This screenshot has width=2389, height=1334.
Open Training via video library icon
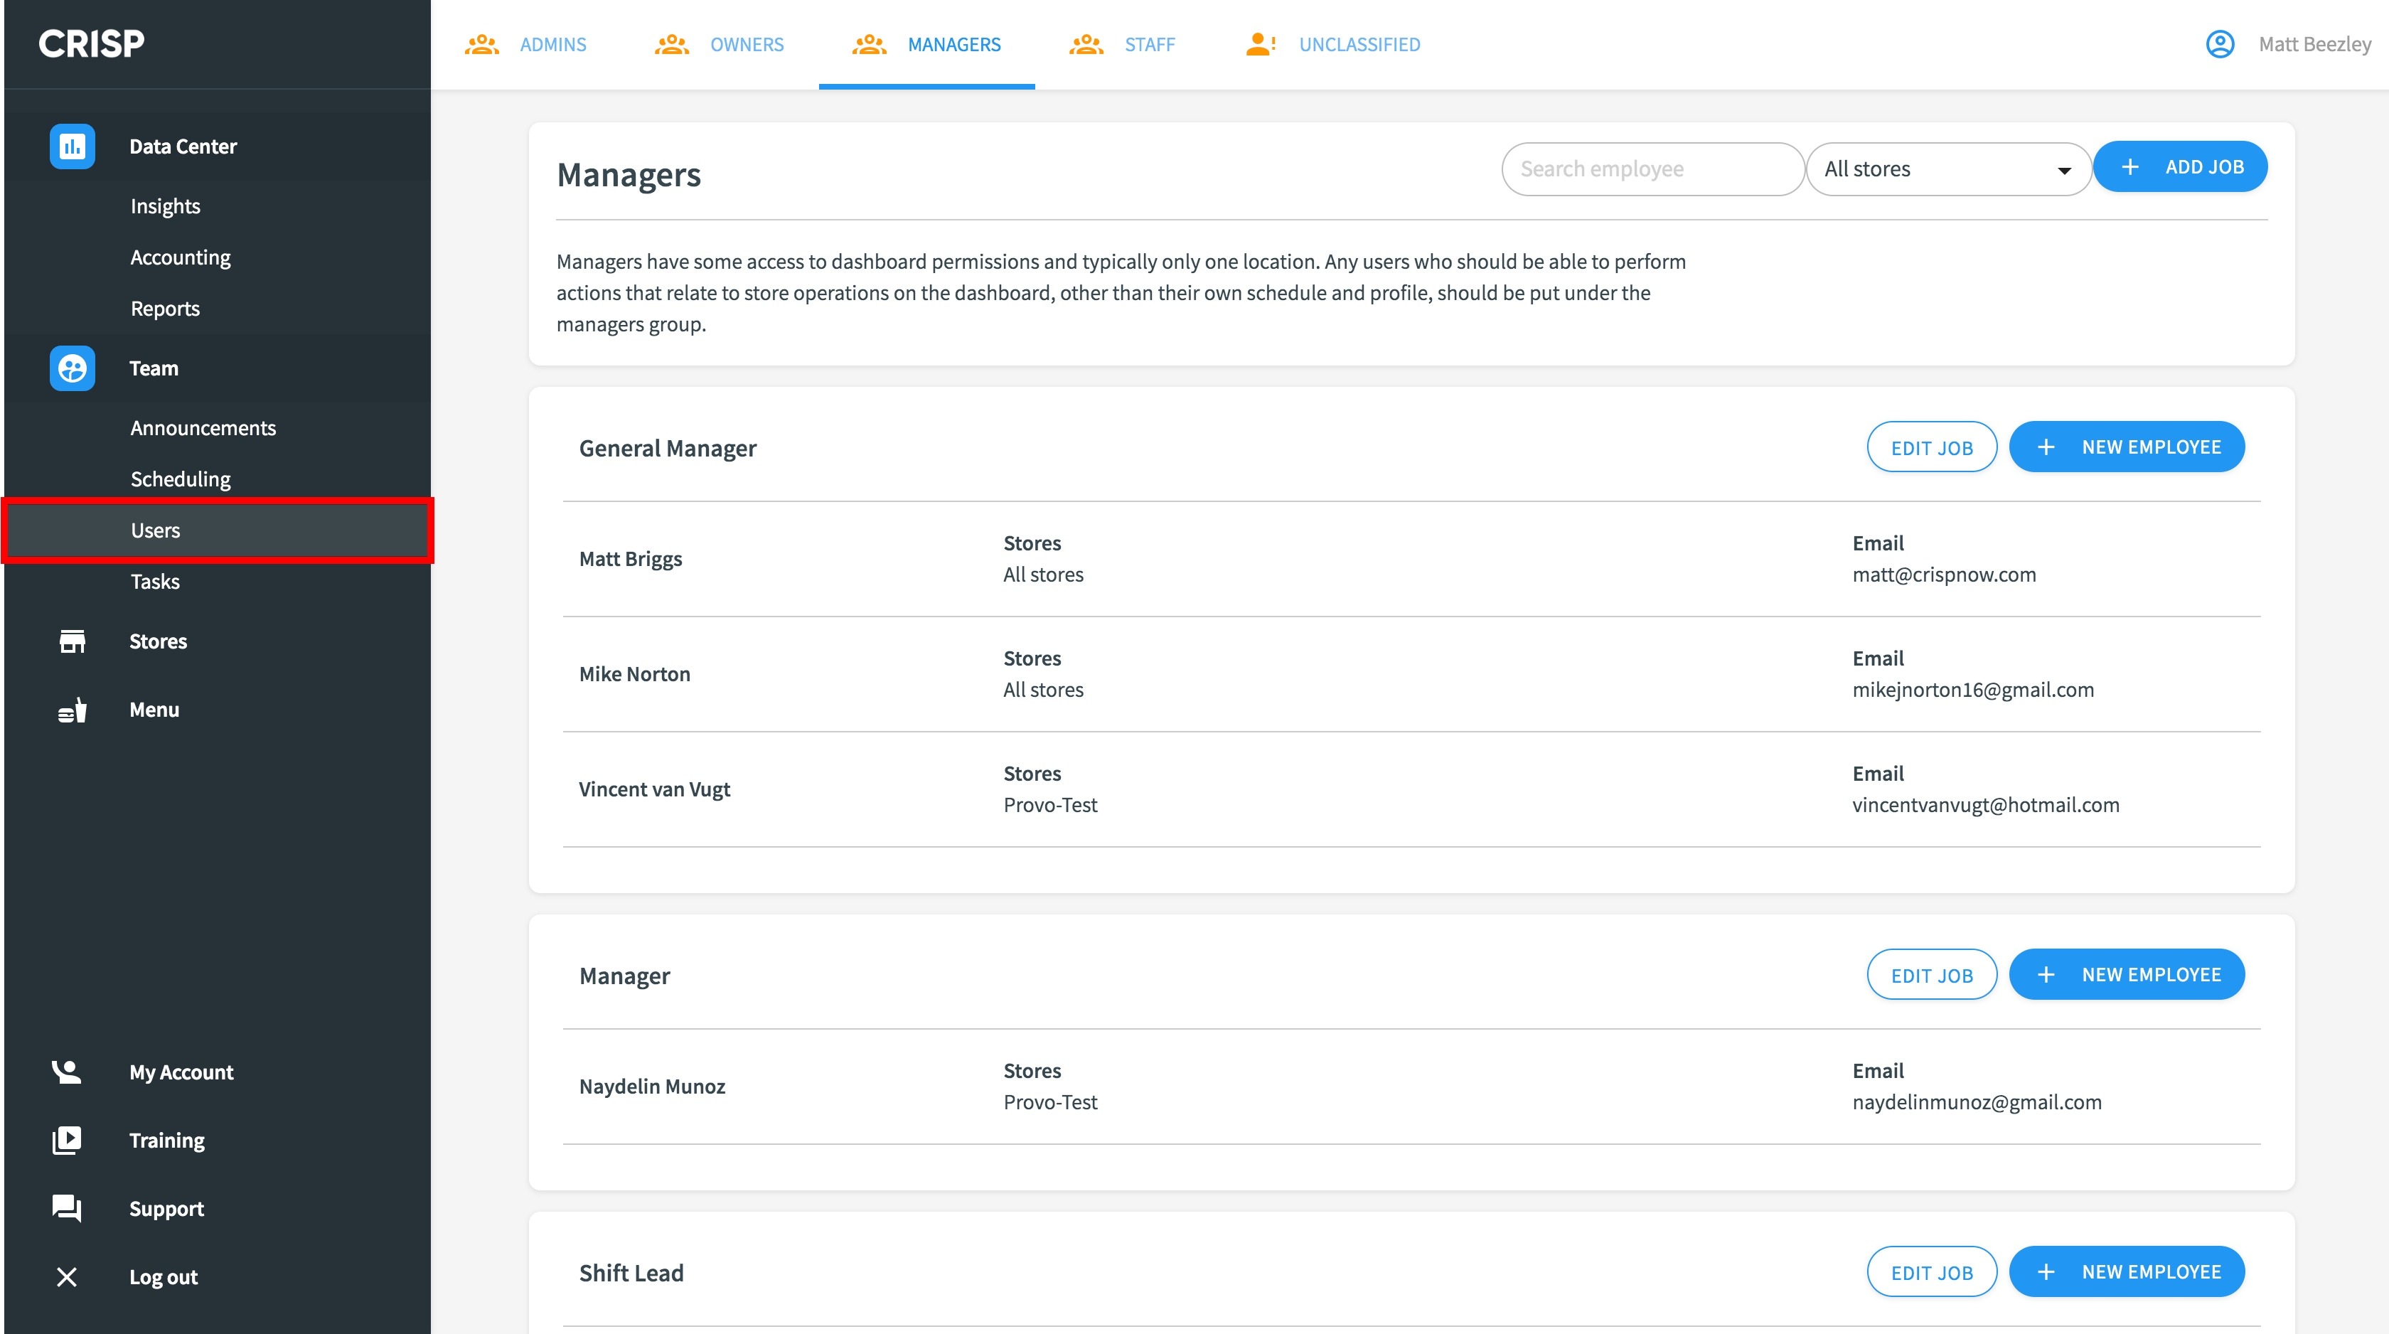(67, 1140)
